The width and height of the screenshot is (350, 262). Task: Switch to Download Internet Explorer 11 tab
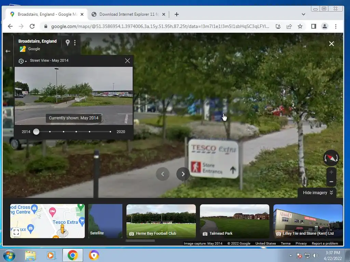point(129,14)
